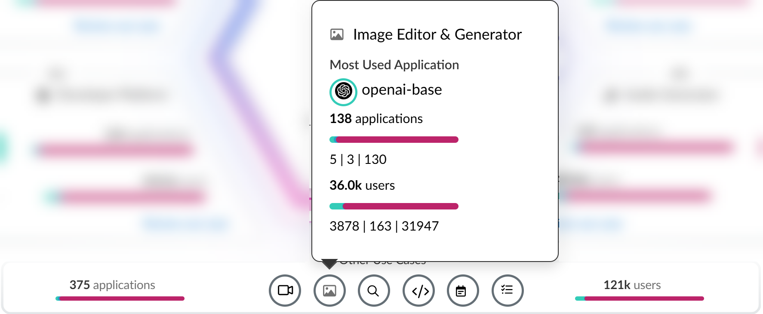Click the 121k users label

click(x=632, y=285)
